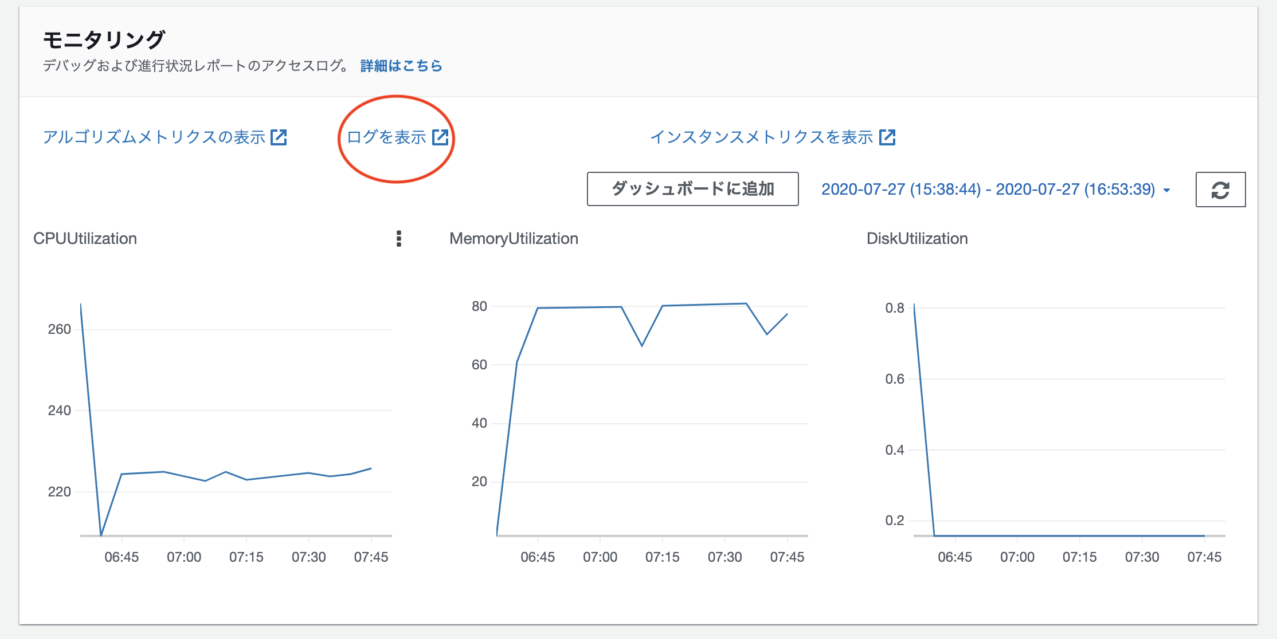Click the MemoryUtilization chart title
The image size is (1277, 639).
pyautogui.click(x=514, y=239)
